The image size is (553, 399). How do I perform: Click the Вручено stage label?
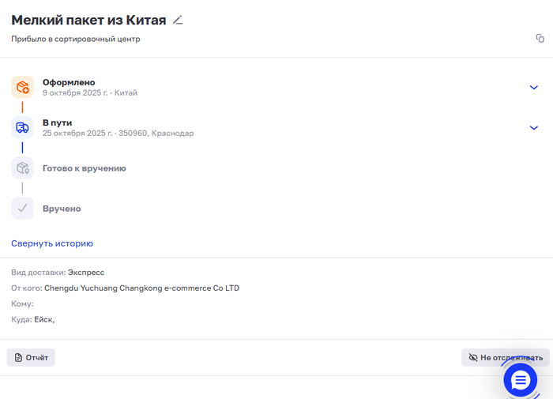click(x=62, y=209)
